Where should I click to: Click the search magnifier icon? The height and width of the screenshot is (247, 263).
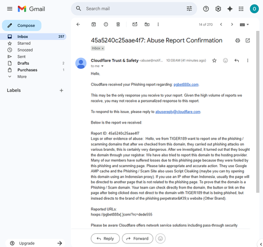point(78,8)
